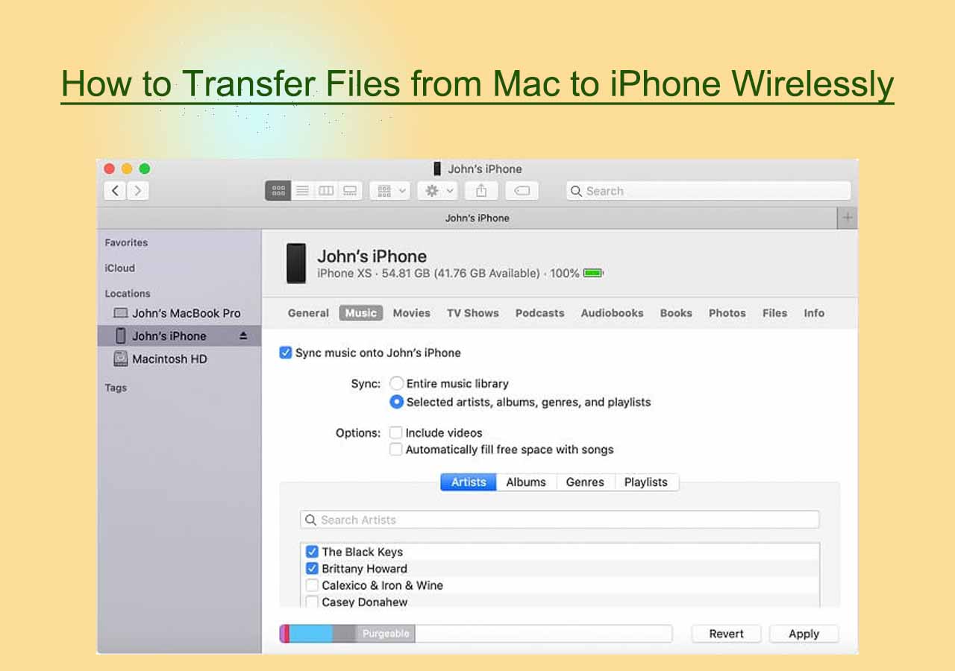The height and width of the screenshot is (671, 955).
Task: Switch to the Podcasts tab
Action: tap(539, 313)
